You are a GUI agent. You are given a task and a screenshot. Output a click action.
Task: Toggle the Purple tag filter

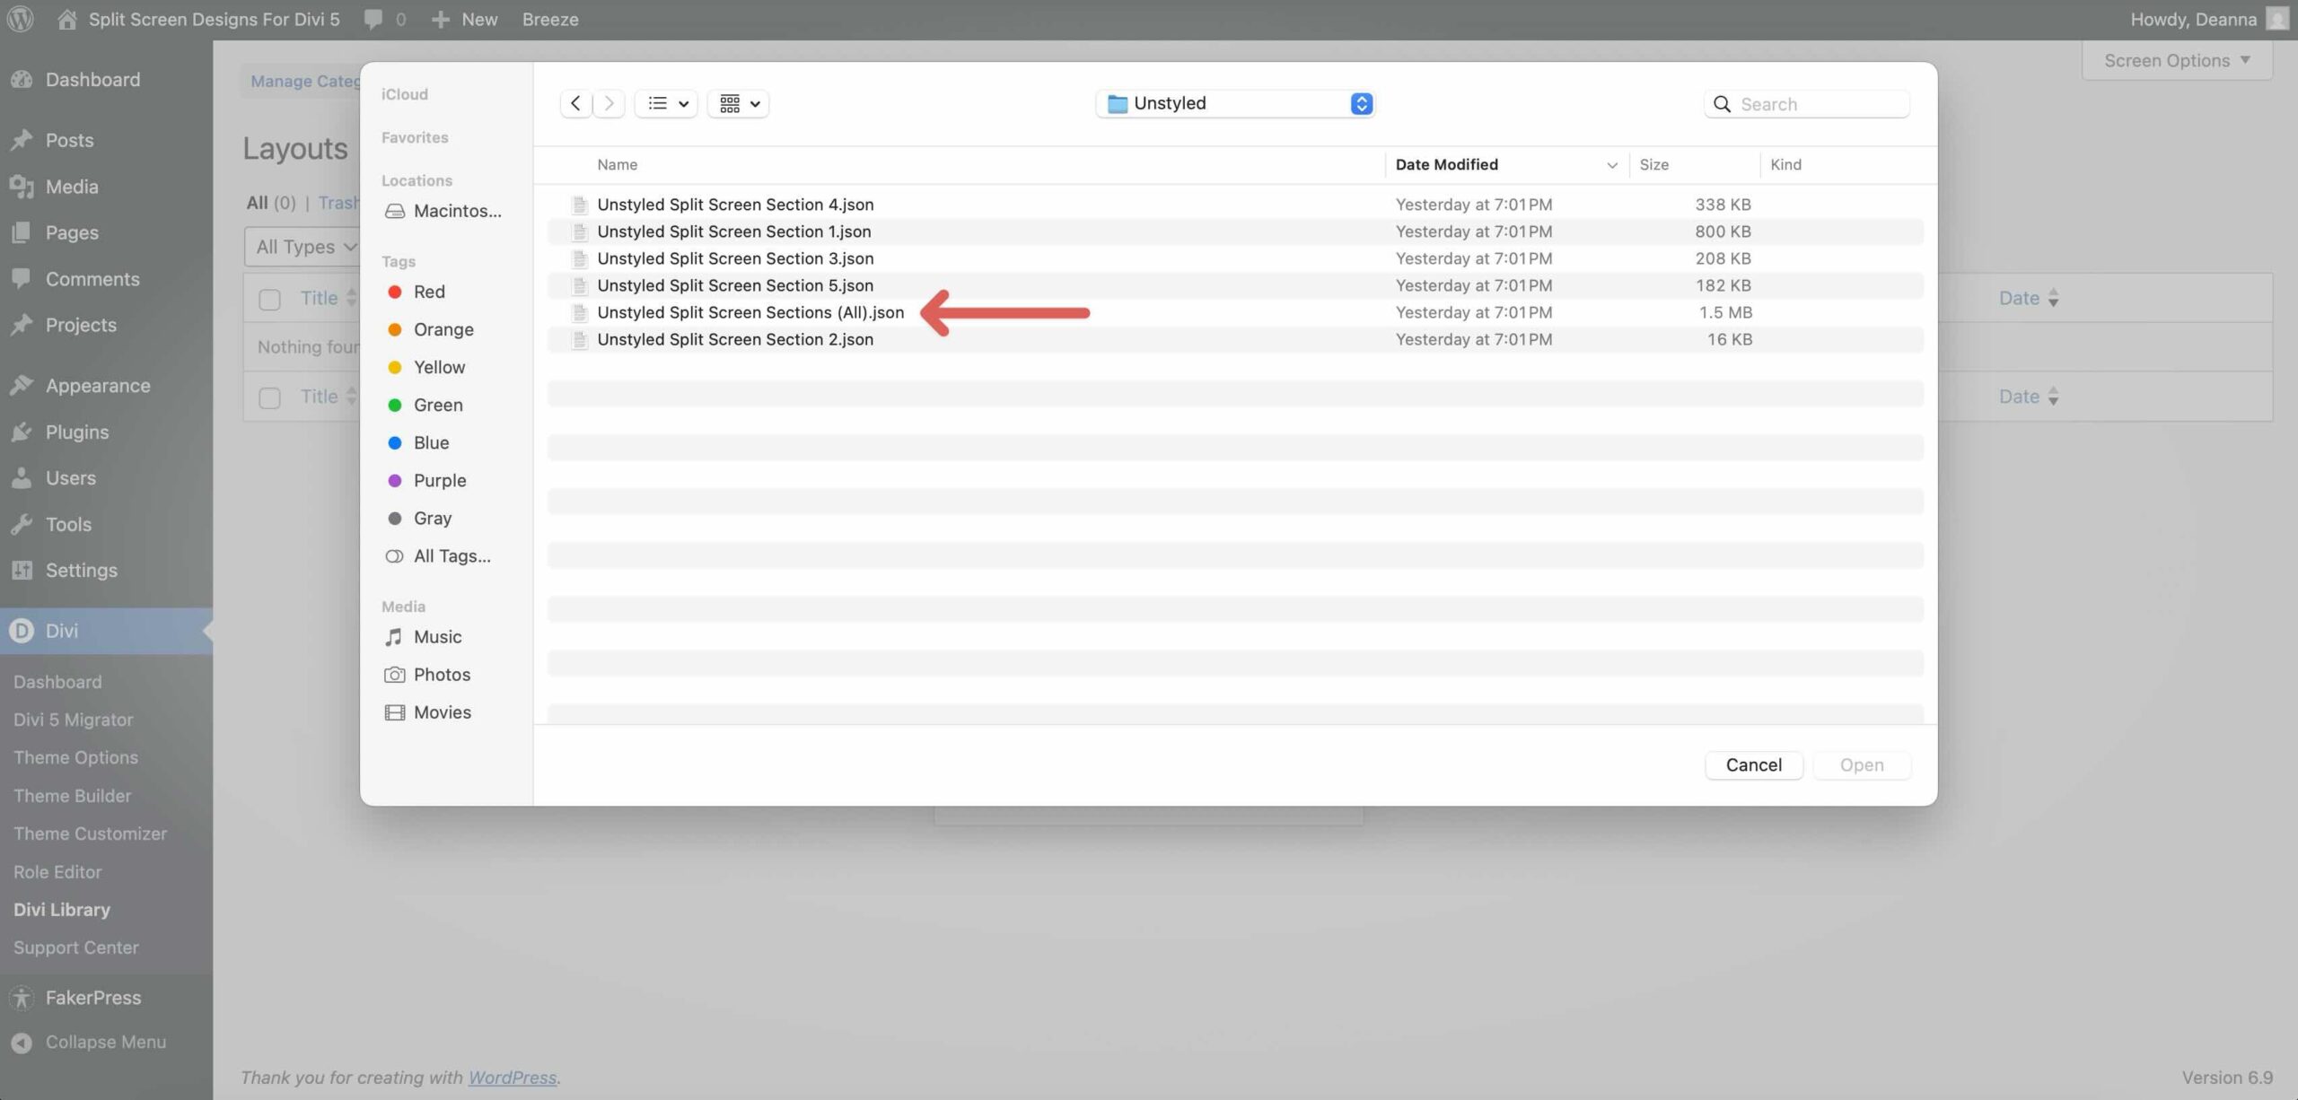tap(440, 480)
